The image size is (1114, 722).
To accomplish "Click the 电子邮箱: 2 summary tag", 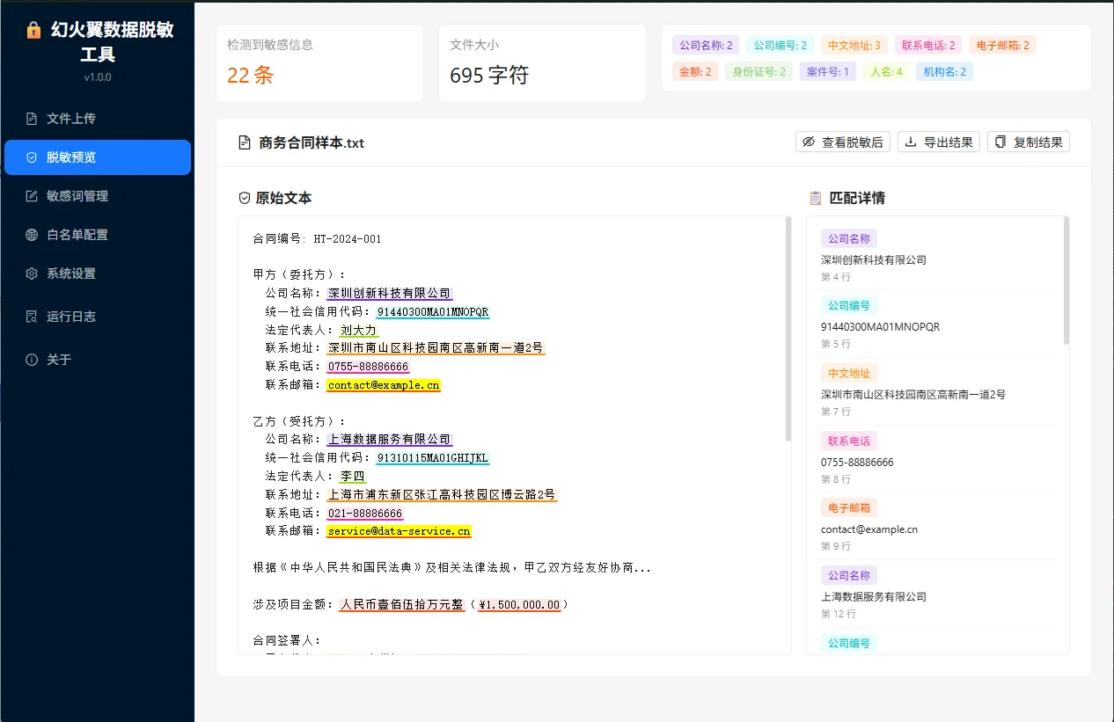I will (1002, 45).
